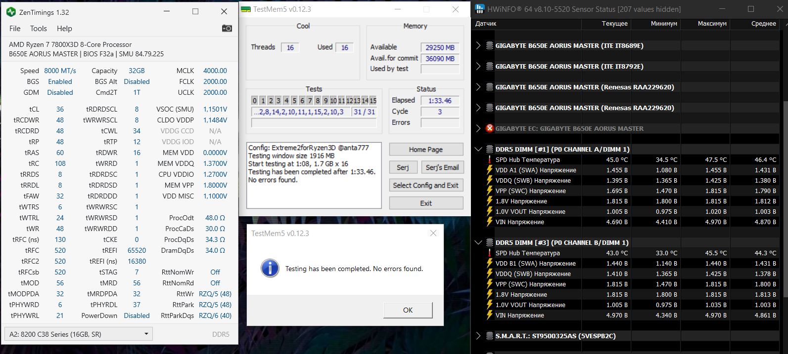
Task: Click the tCL value 36
Action: (x=60, y=109)
